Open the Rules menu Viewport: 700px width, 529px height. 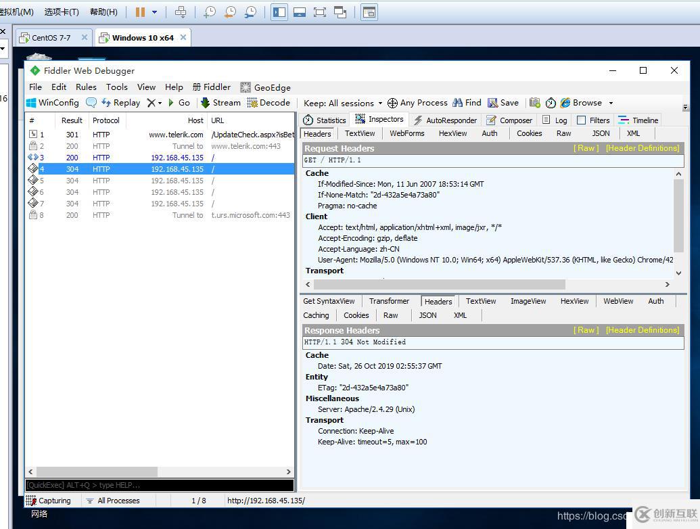tap(86, 87)
